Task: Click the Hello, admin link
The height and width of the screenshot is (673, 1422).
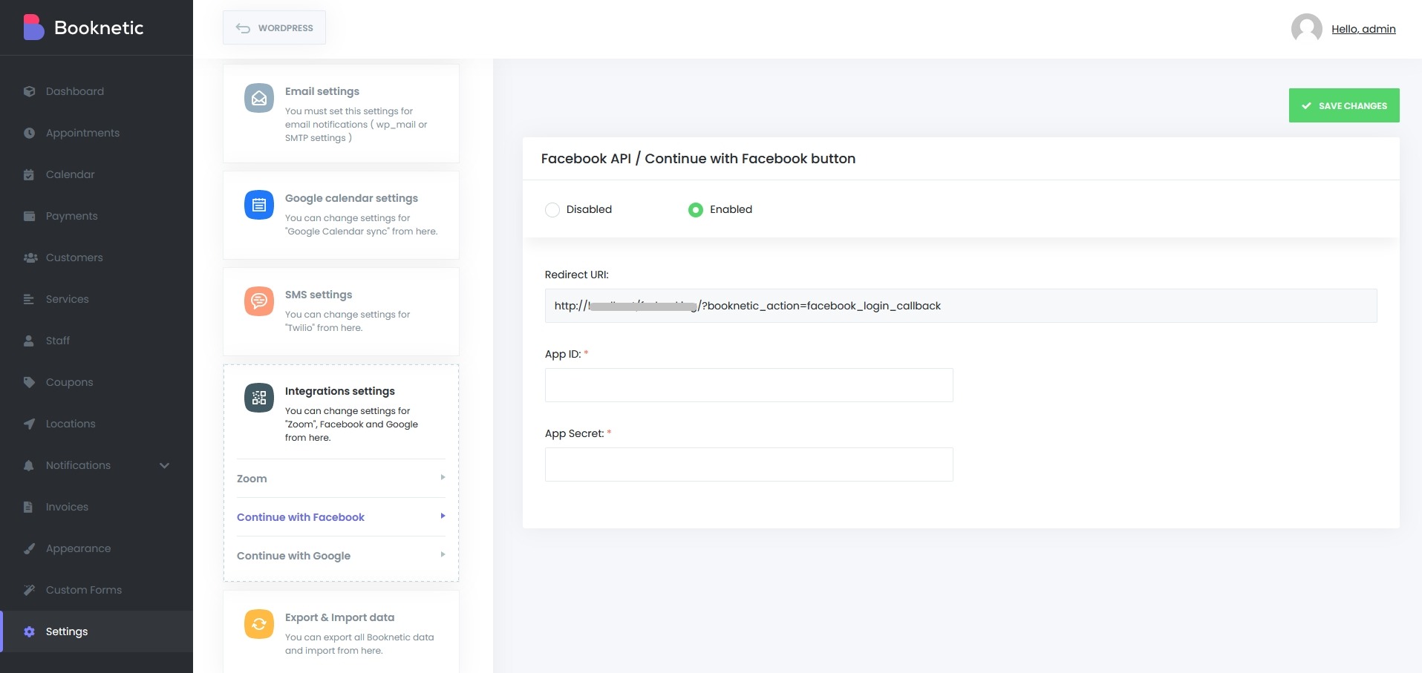Action: coord(1363,29)
